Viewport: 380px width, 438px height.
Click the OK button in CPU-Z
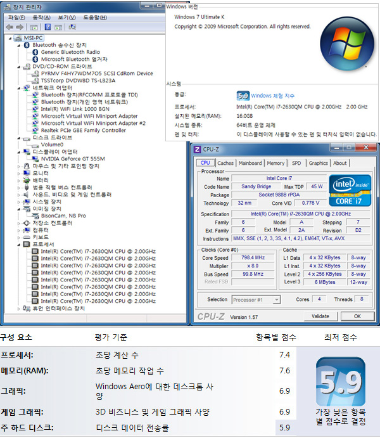click(x=357, y=316)
